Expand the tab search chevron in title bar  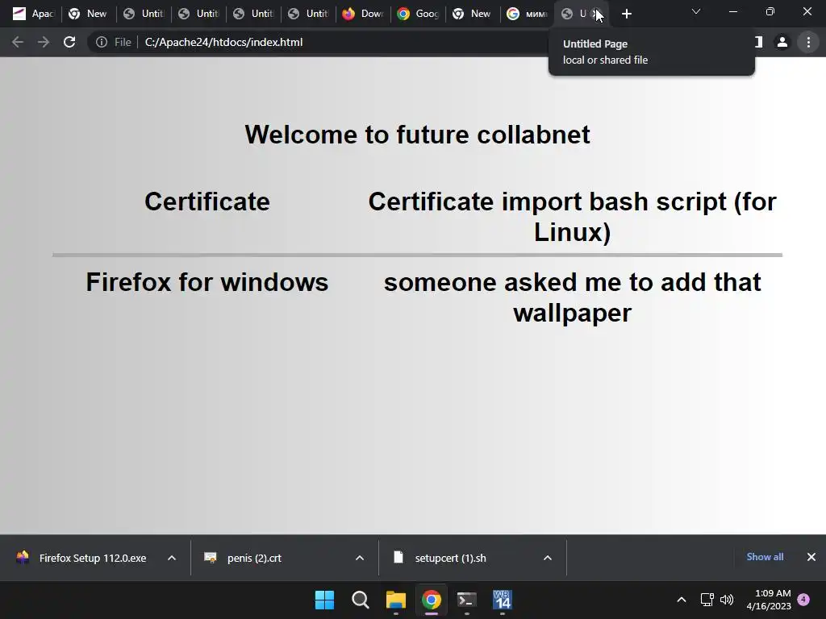point(696,11)
